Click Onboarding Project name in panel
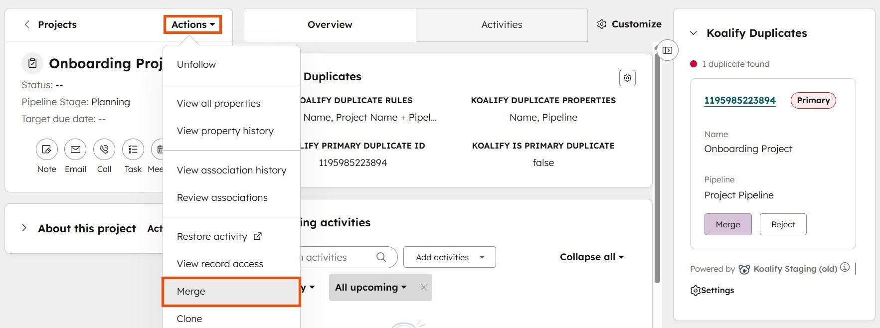Image resolution: width=880 pixels, height=328 pixels. (748, 149)
